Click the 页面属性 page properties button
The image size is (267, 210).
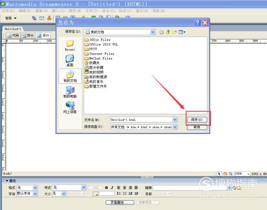pos(120,202)
